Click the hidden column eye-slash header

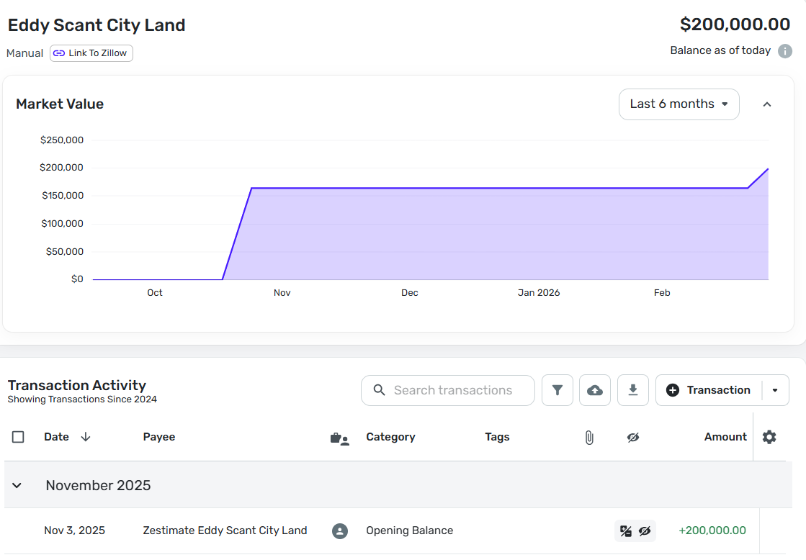[633, 437]
